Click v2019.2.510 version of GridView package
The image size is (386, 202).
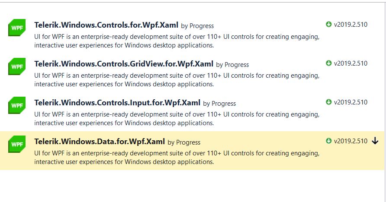click(x=350, y=63)
